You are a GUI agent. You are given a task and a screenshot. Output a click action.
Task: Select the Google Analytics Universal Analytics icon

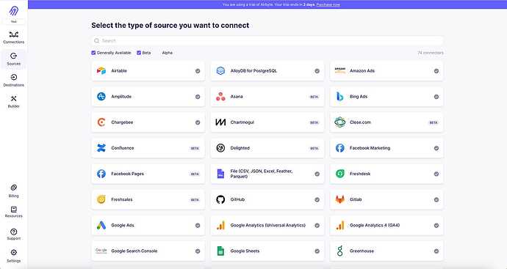tap(220, 226)
